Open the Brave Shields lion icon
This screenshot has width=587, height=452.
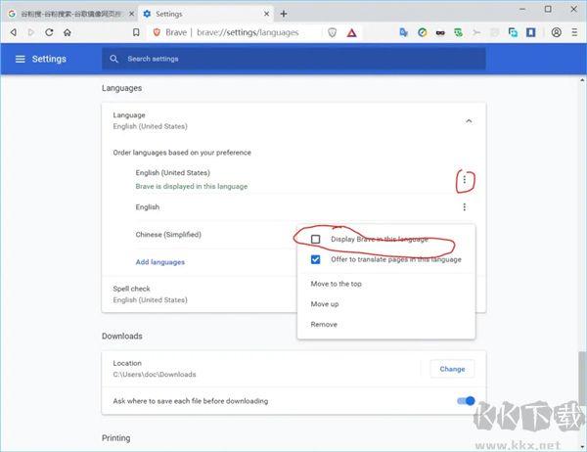click(x=157, y=32)
